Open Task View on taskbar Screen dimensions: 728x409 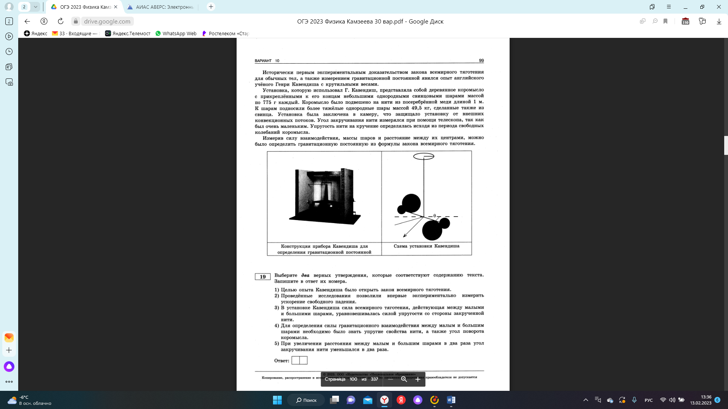[334, 400]
